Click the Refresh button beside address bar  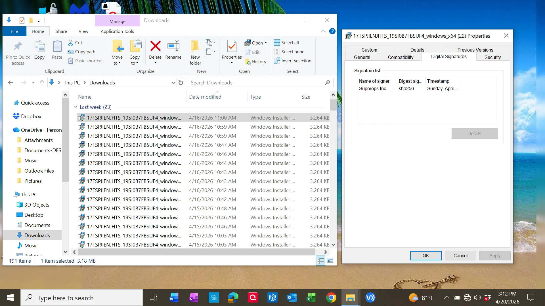[181, 83]
